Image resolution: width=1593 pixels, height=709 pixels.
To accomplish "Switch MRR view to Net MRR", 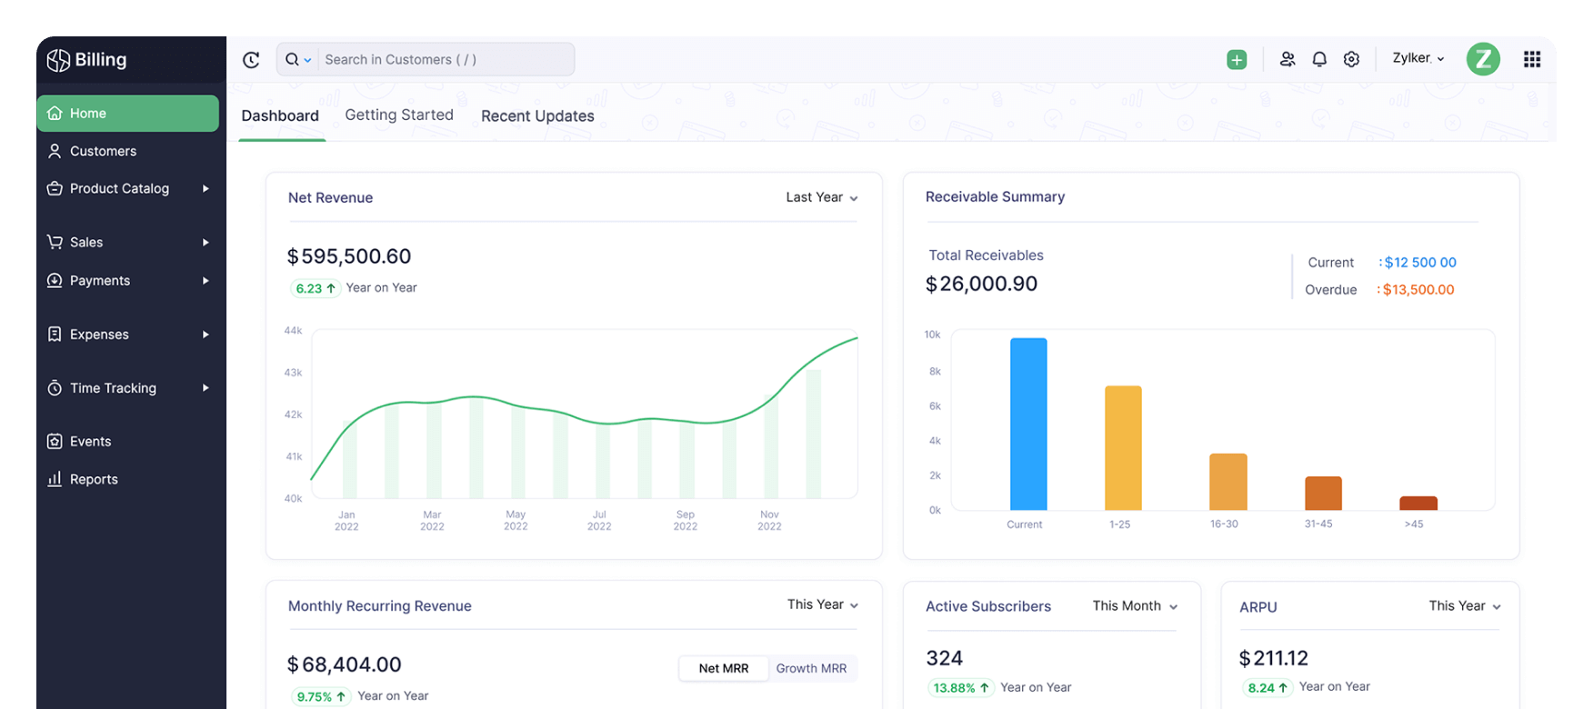I will [x=724, y=668].
